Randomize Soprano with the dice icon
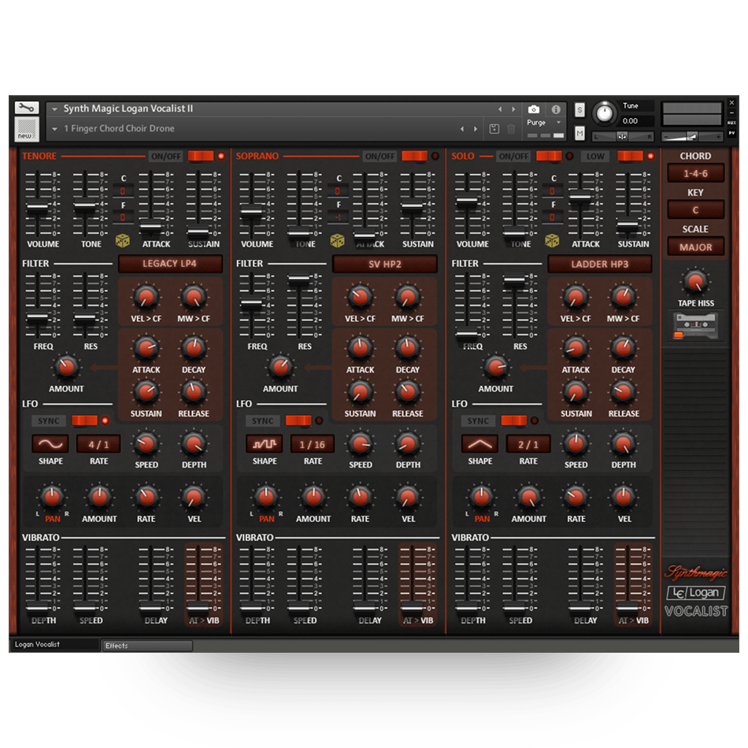The height and width of the screenshot is (748, 748). point(337,240)
